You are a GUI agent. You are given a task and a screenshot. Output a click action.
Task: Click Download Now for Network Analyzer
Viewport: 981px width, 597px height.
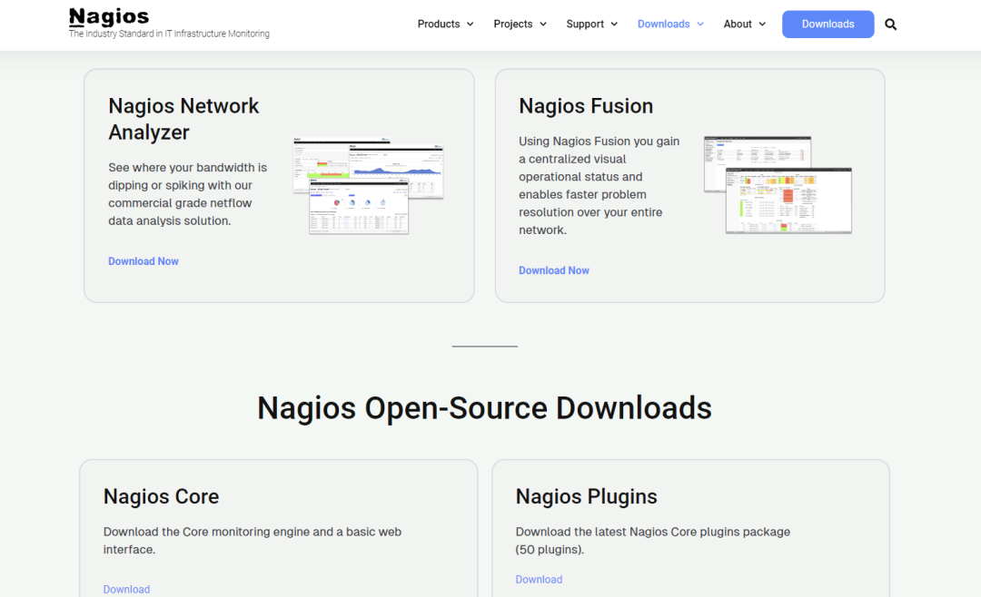tap(144, 261)
